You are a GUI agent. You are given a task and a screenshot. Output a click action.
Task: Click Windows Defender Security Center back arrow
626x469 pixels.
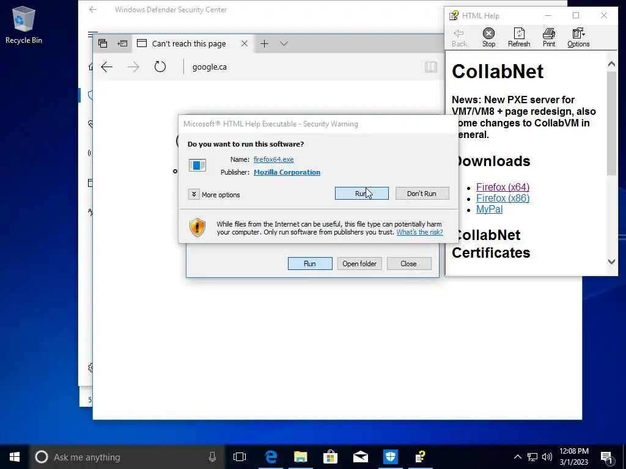(x=93, y=10)
